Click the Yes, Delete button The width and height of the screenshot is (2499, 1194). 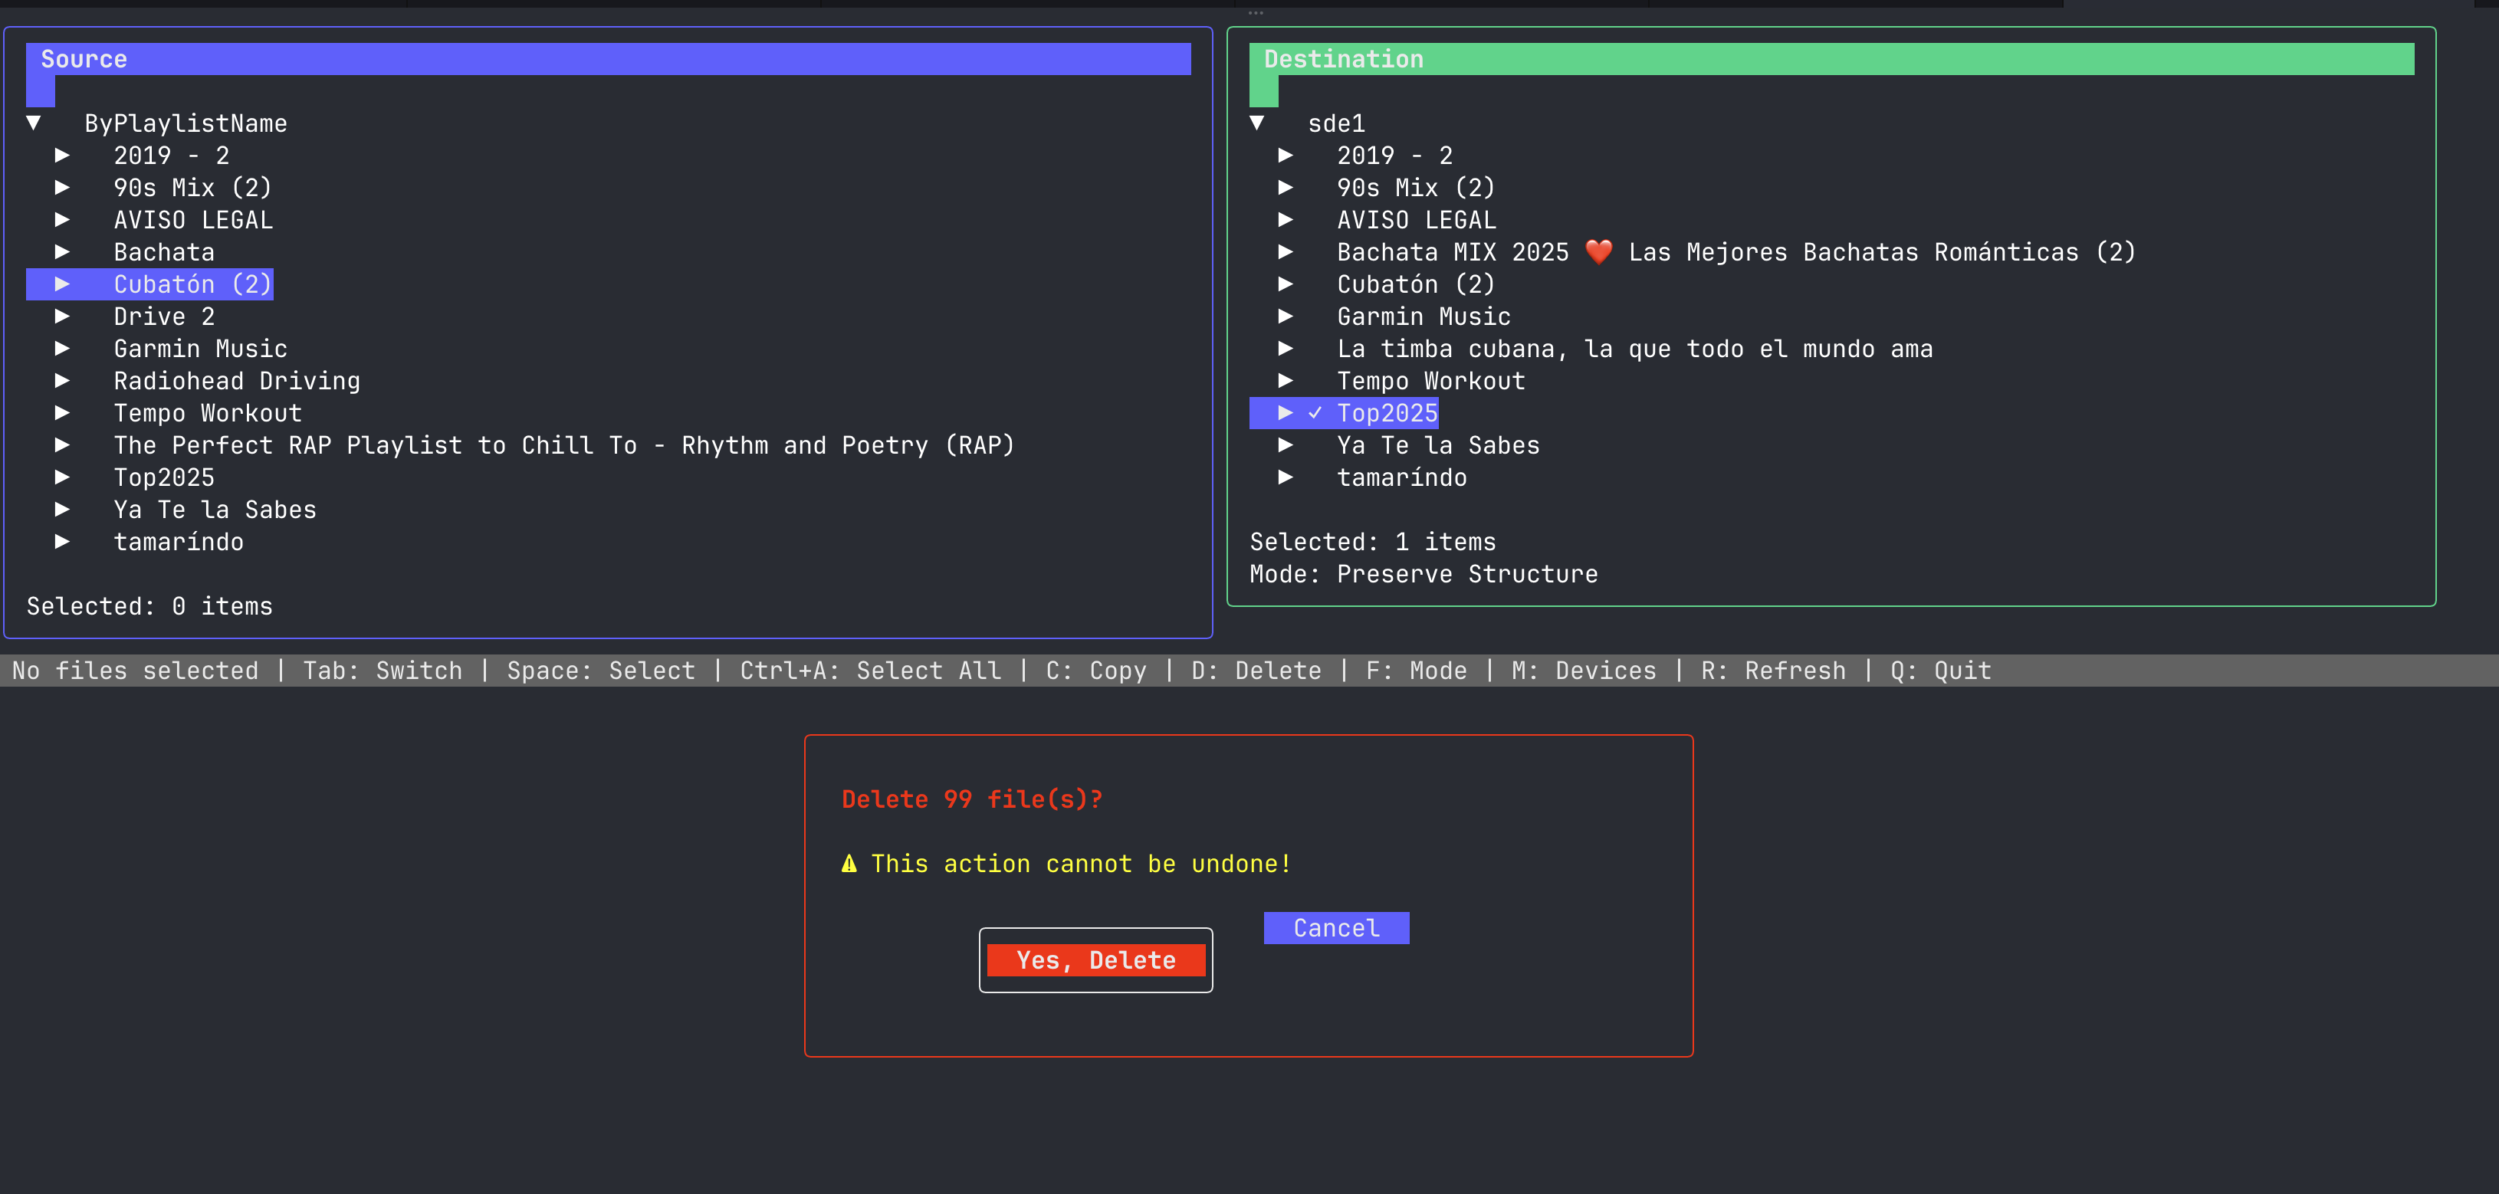tap(1095, 959)
